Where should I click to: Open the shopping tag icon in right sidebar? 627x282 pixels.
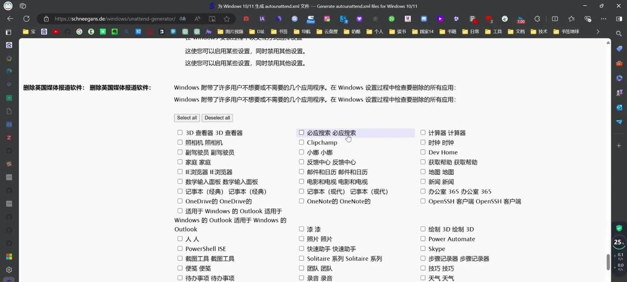point(619,48)
